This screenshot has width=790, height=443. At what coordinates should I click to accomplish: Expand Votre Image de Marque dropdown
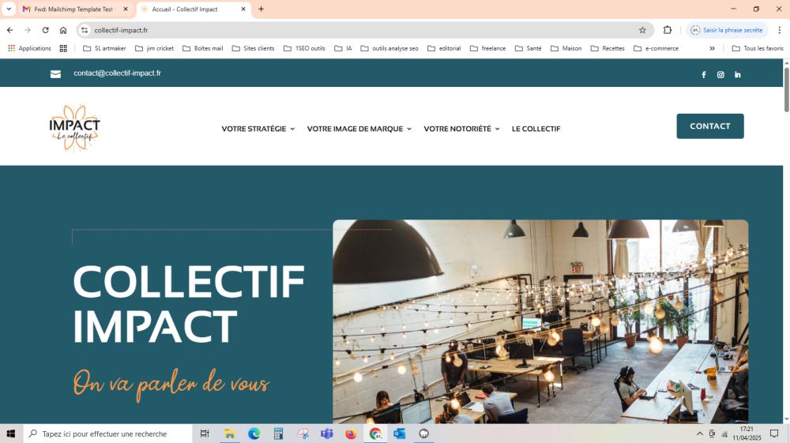[x=359, y=129]
